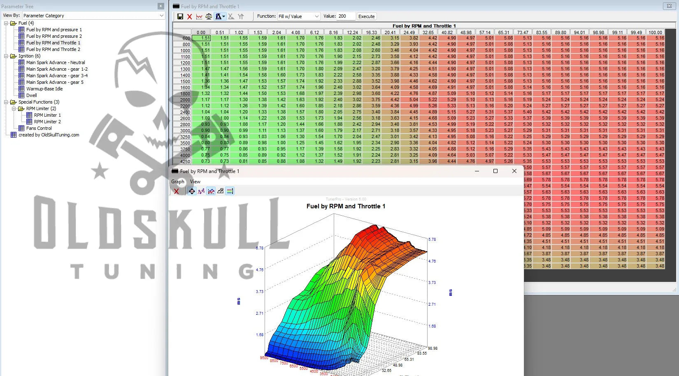The image size is (679, 376).
Task: Click the red 5.16 cell at 600 RPM, 100% throttle
Action: click(656, 38)
